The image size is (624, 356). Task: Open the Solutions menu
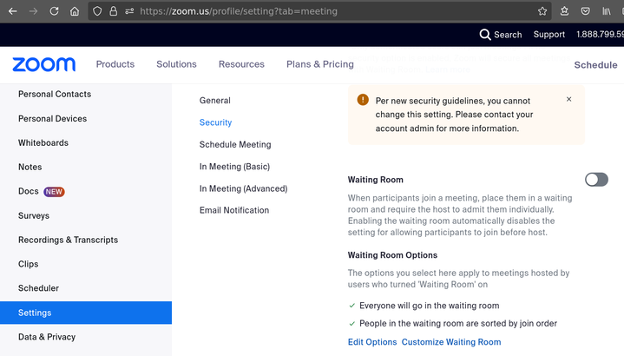176,64
